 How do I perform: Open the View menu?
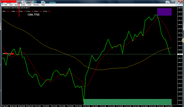point(11,5)
